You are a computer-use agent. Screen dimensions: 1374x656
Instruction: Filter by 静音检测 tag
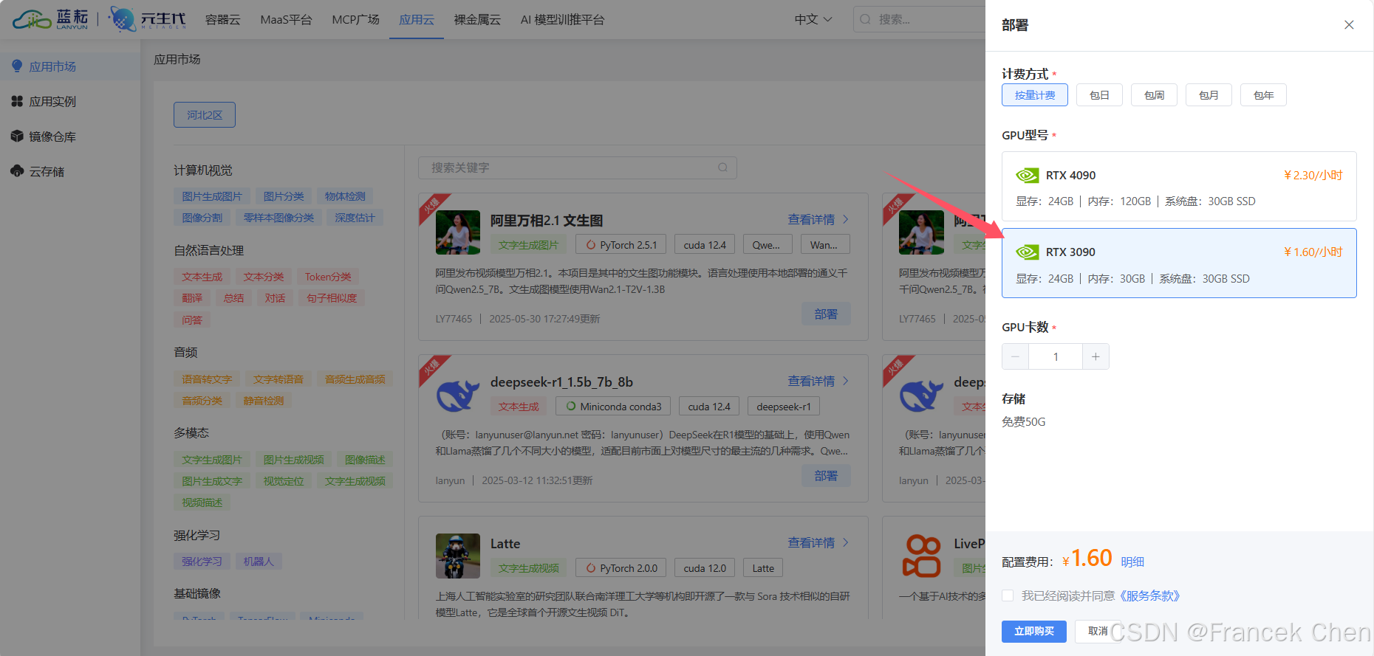click(x=264, y=401)
